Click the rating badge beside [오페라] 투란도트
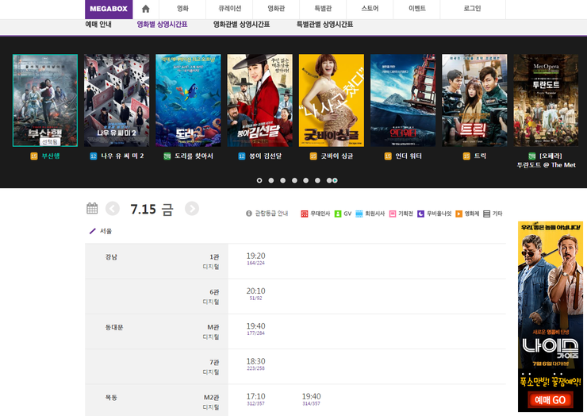Image resolution: width=587 pixels, height=416 pixels. pyautogui.click(x=532, y=156)
